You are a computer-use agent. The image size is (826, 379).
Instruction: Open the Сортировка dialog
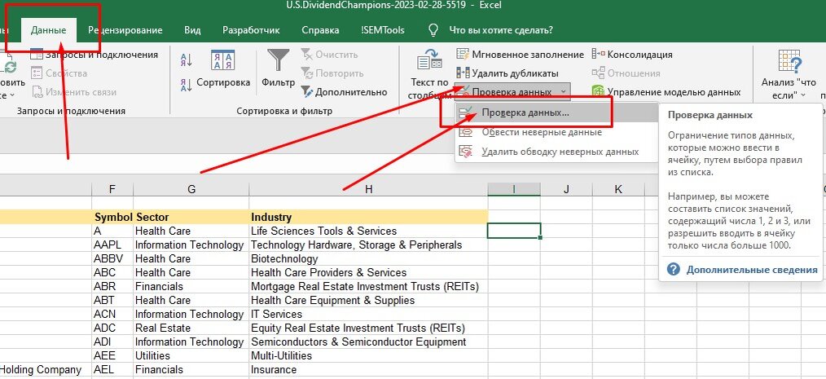pos(223,69)
